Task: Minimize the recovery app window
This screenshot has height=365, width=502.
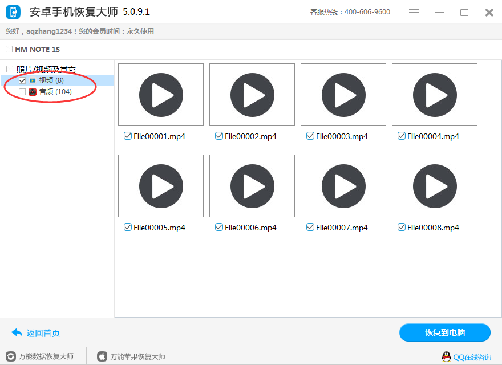Action: coord(439,13)
